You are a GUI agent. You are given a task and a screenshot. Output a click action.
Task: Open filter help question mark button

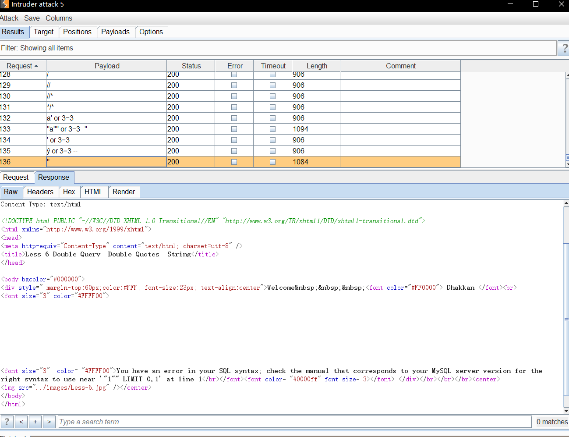[564, 48]
